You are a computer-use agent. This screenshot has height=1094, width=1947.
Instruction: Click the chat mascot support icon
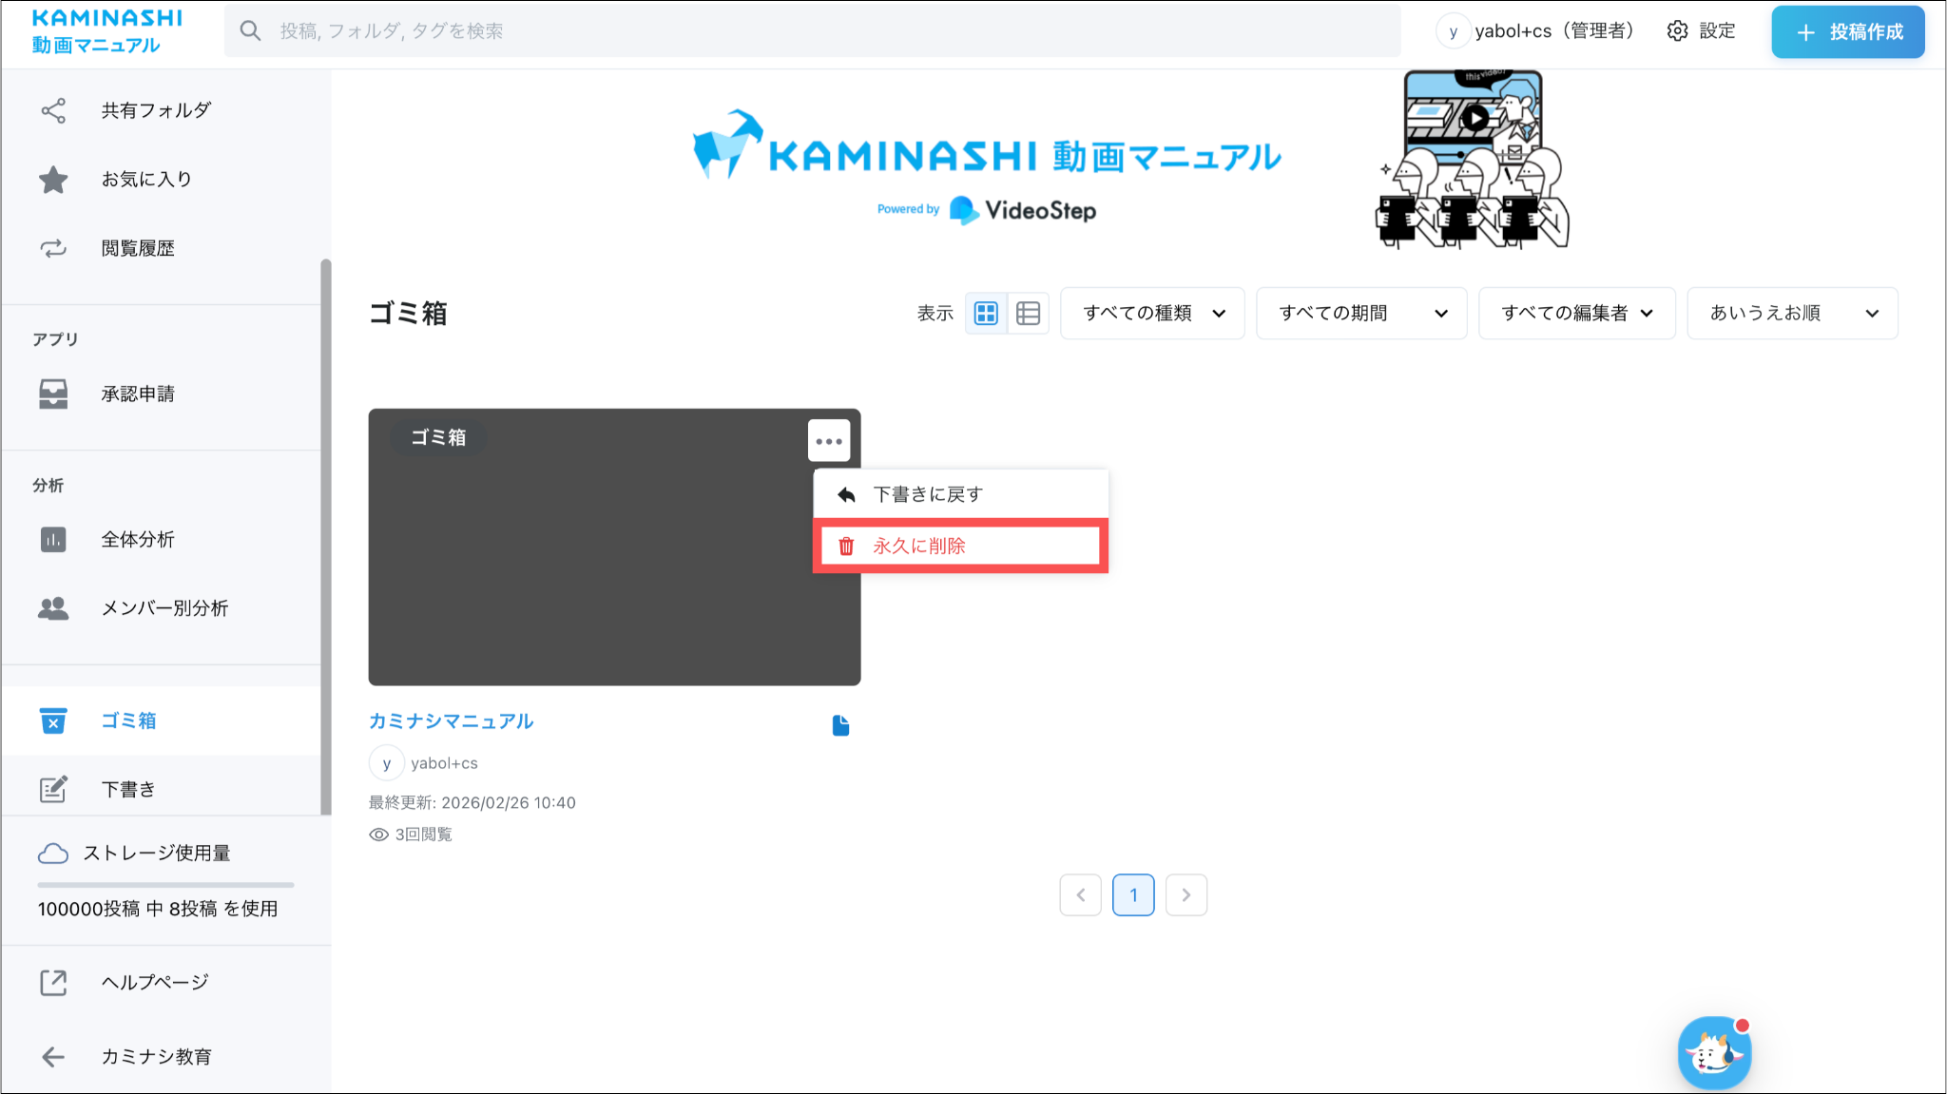pos(1714,1053)
